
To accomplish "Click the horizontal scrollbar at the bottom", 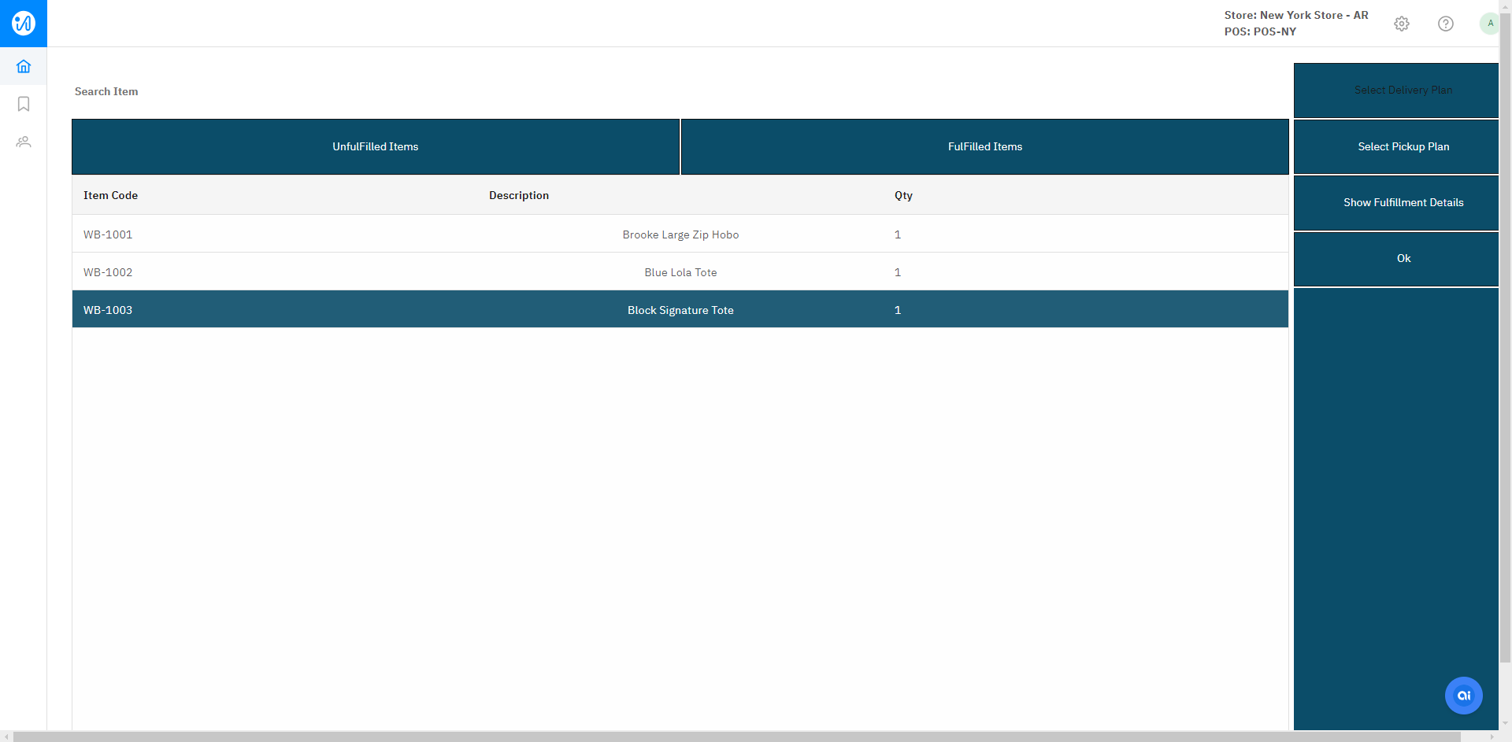I will point(736,736).
